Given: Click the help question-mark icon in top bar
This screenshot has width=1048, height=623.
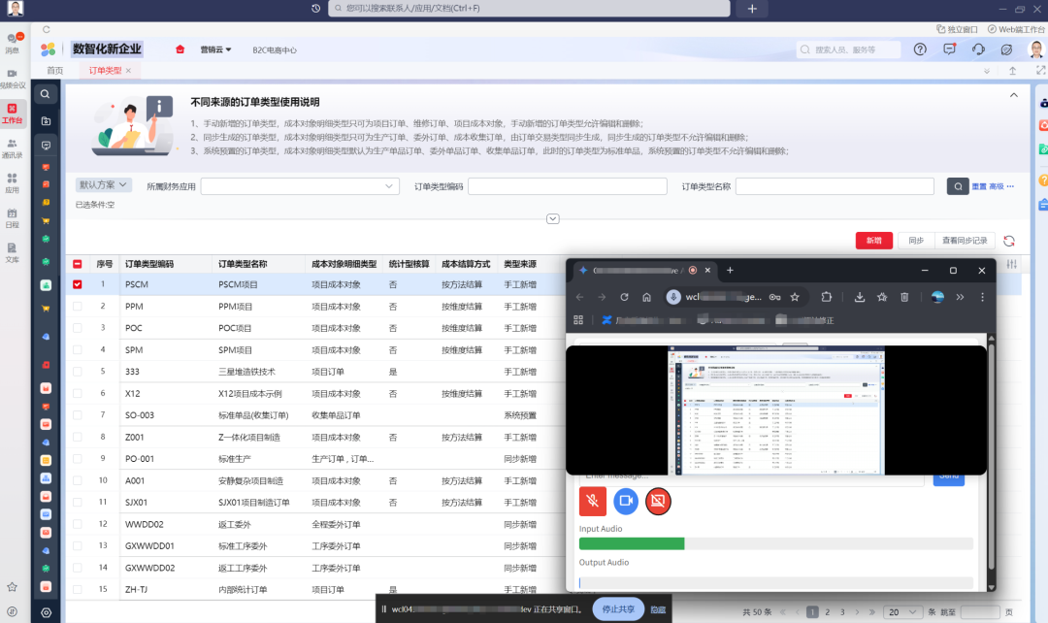Looking at the screenshot, I should coord(920,49).
